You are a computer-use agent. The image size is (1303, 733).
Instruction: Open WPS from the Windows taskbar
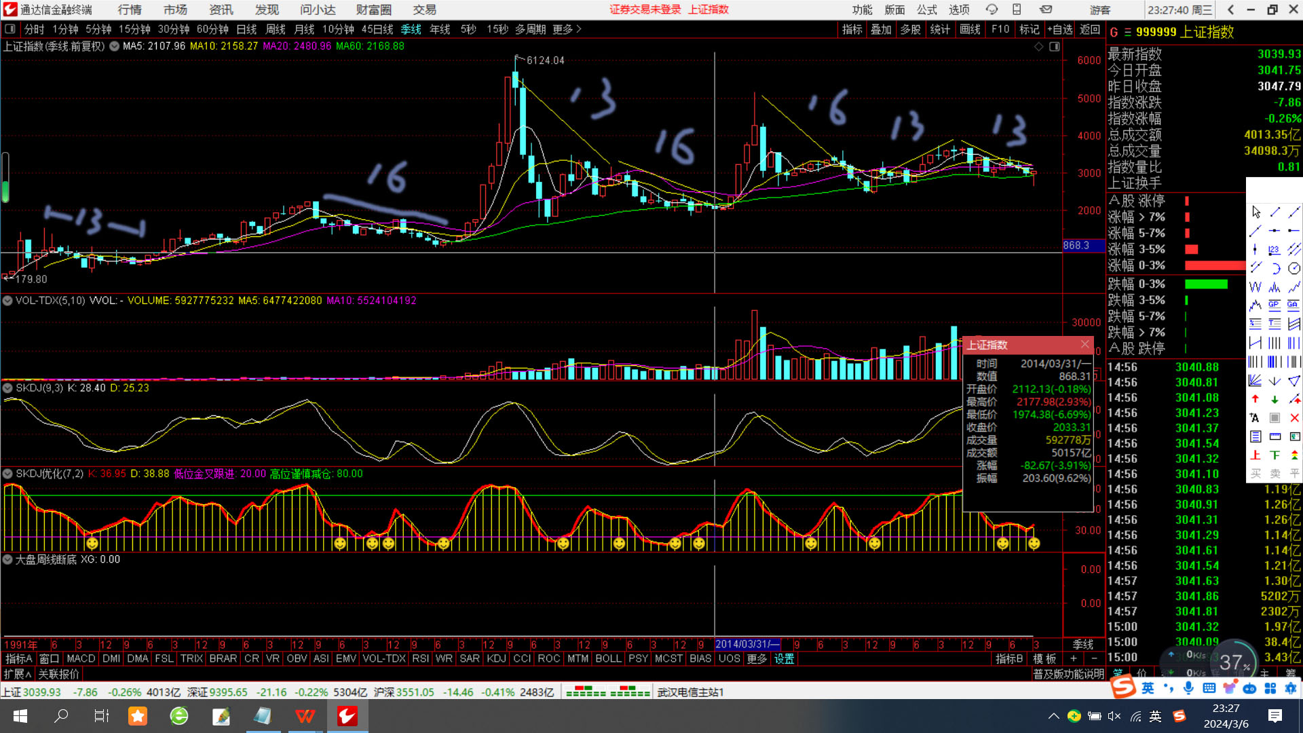tap(305, 716)
